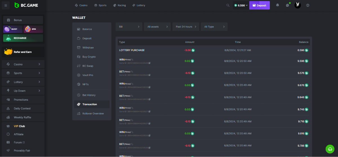This screenshot has height=157, width=338.
Task: Click the BC.GAME logo
Action: point(26,5)
